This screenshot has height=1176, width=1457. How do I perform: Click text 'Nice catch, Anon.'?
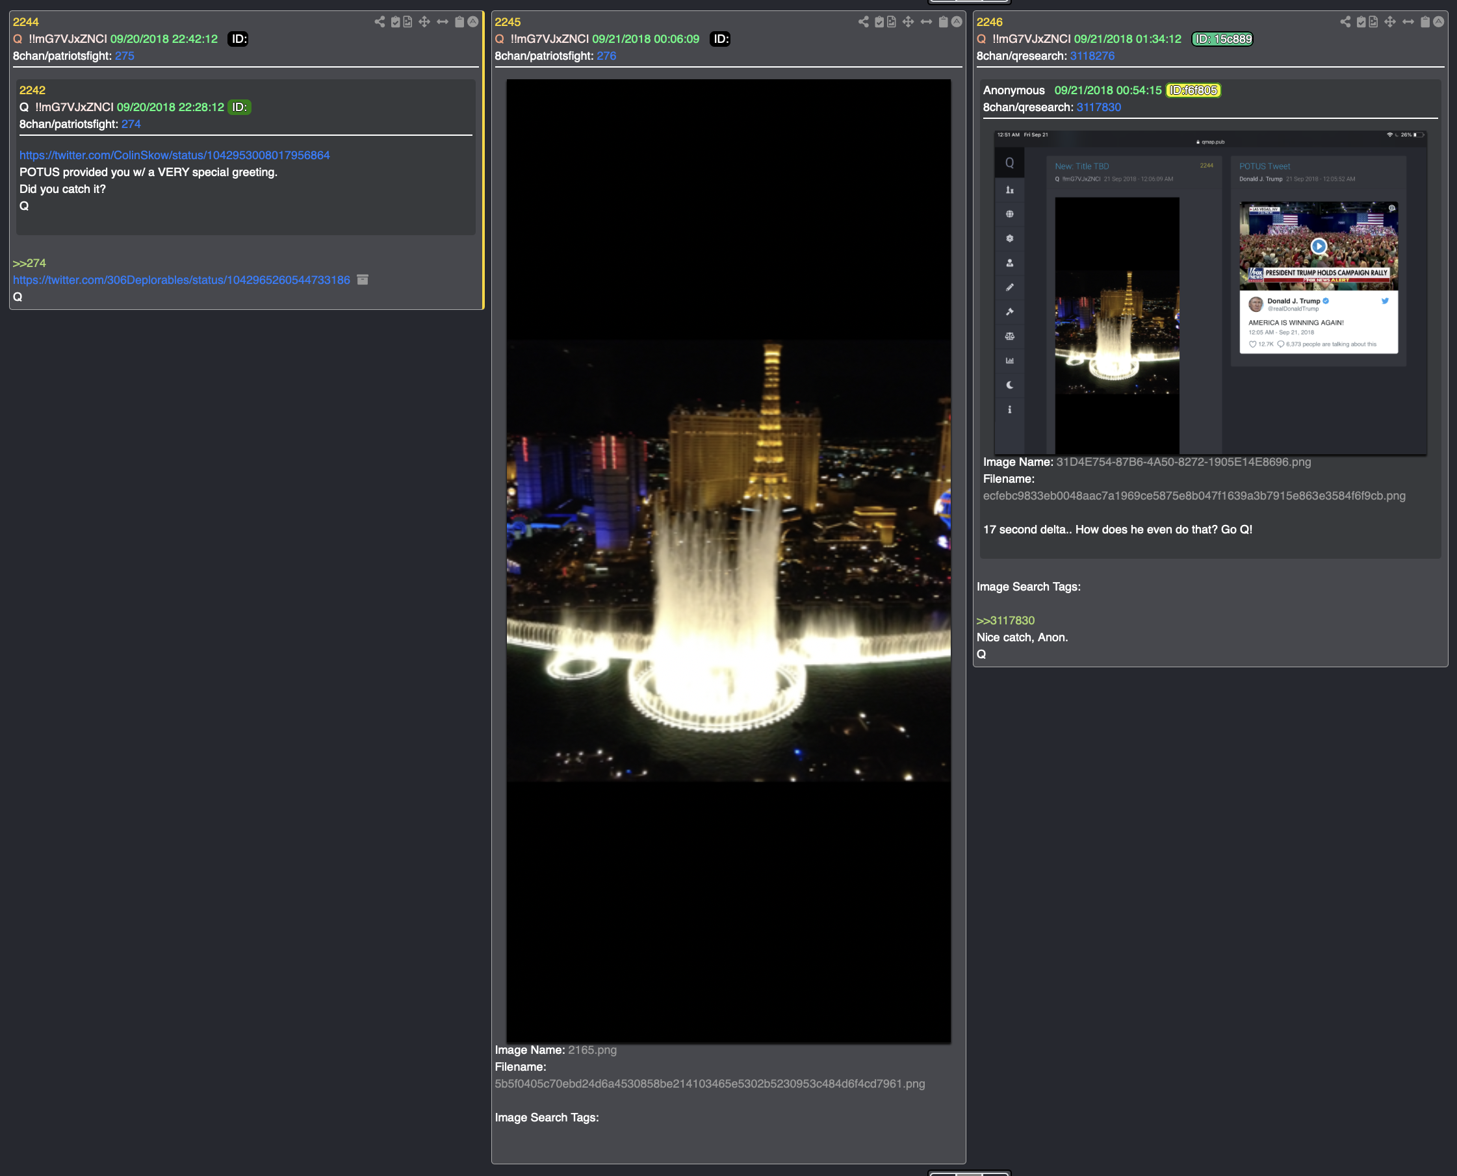1022,637
